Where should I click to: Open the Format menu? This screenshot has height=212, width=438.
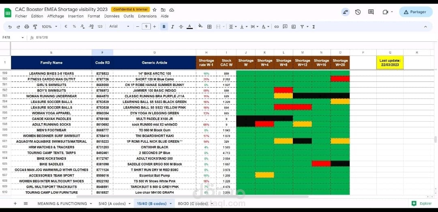coord(94,16)
